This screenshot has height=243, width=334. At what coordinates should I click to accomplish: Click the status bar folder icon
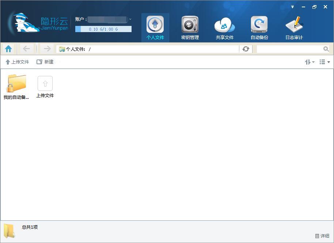tap(10, 231)
